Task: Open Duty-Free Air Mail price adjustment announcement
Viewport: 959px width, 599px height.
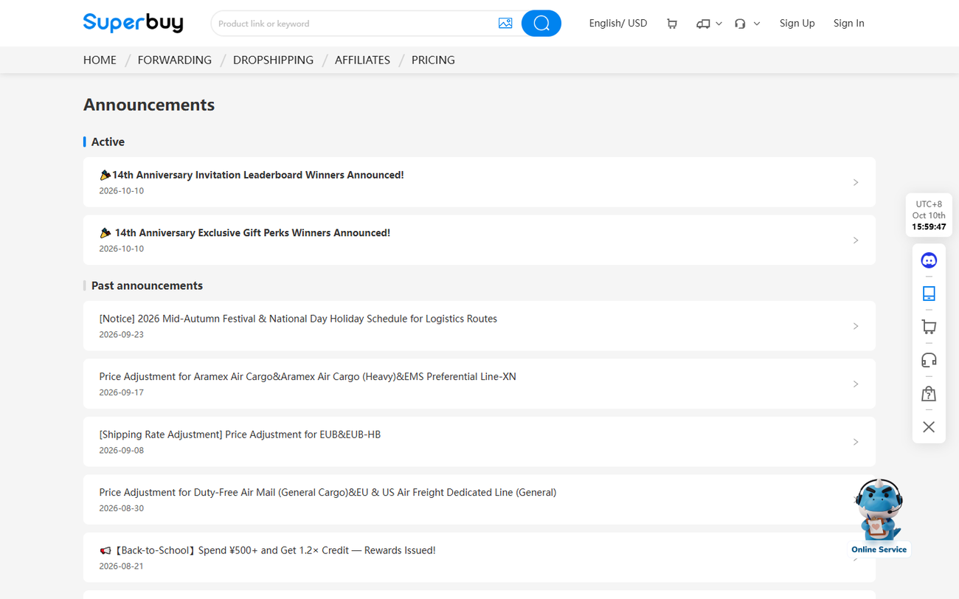Action: (479, 499)
